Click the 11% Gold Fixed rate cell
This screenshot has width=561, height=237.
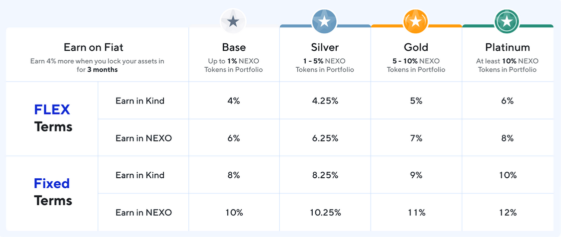click(x=416, y=213)
